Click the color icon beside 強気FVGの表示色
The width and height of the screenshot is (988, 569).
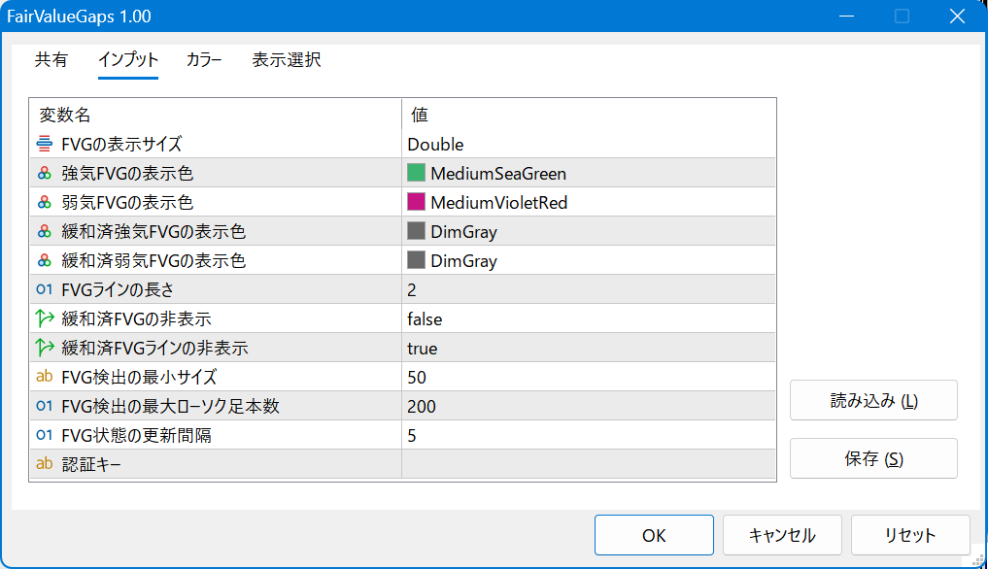pyautogui.click(x=44, y=173)
